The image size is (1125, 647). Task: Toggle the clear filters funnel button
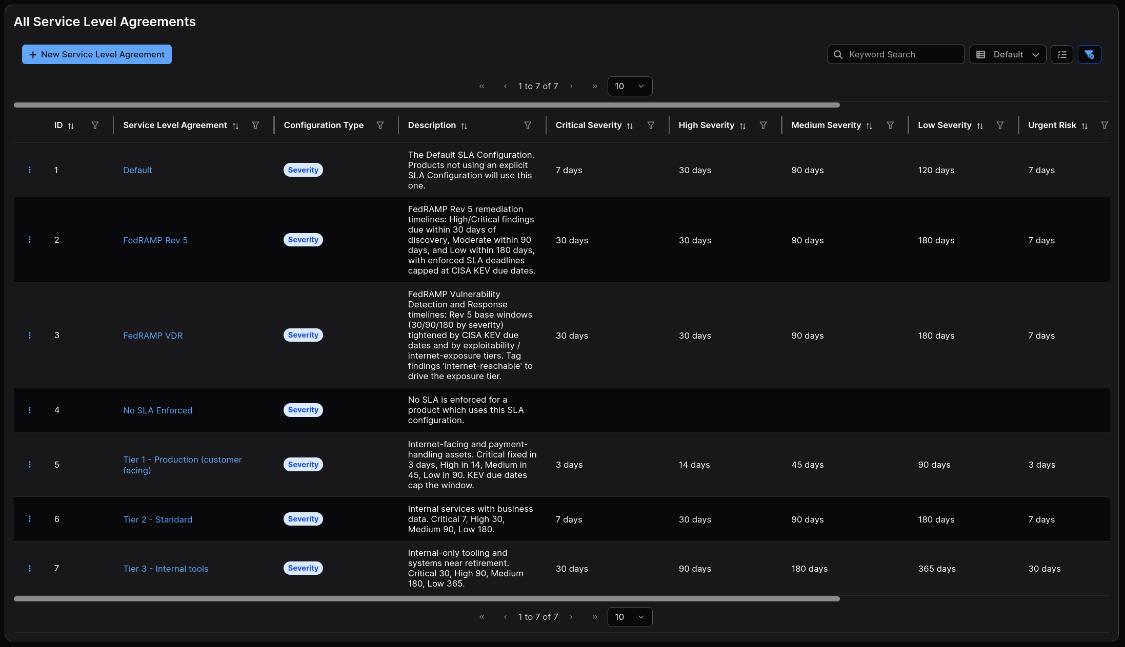[x=1089, y=54]
